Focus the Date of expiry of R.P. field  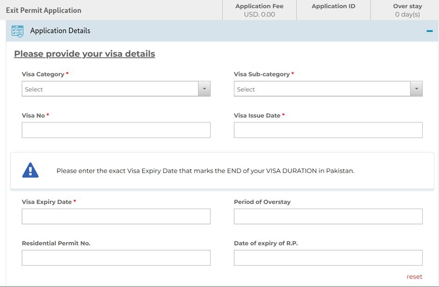pos(328,258)
